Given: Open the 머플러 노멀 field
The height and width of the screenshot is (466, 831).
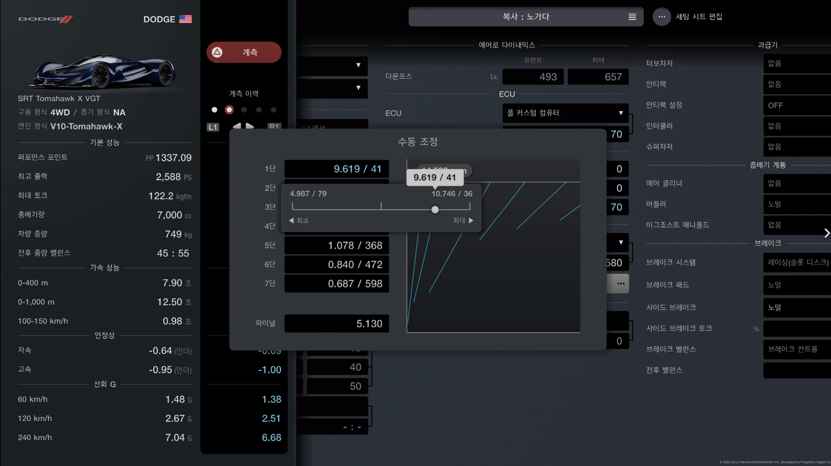Looking at the screenshot, I should [x=797, y=204].
